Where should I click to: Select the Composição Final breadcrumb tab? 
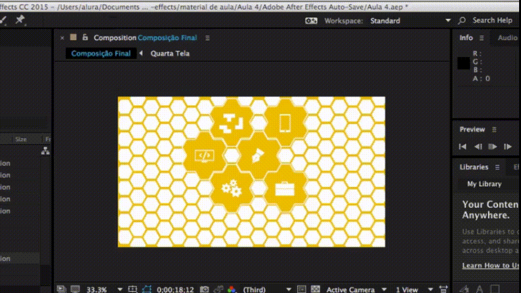coord(101,53)
